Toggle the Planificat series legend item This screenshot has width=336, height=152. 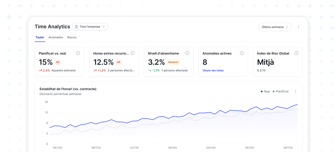[x=280, y=91]
